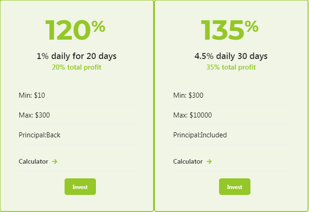Click the green arrow icon beside Calculator in the 120% plan
This screenshot has height=212, width=309.
(x=54, y=162)
